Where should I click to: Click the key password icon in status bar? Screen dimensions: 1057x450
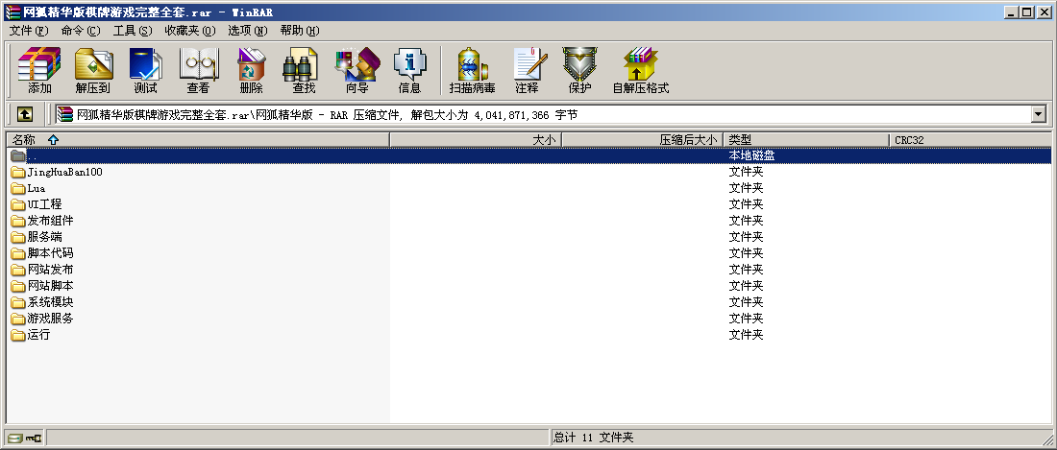point(34,438)
